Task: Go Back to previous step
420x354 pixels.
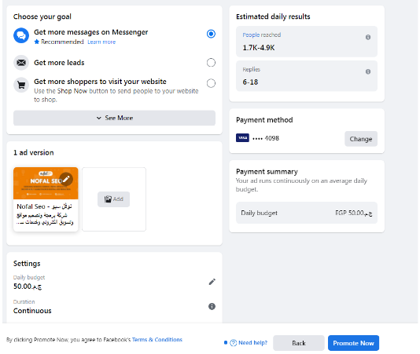Action: click(299, 343)
